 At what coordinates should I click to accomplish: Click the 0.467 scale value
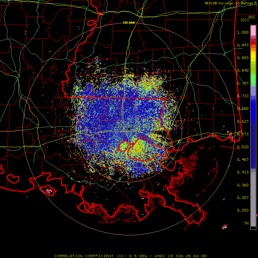[243, 160]
